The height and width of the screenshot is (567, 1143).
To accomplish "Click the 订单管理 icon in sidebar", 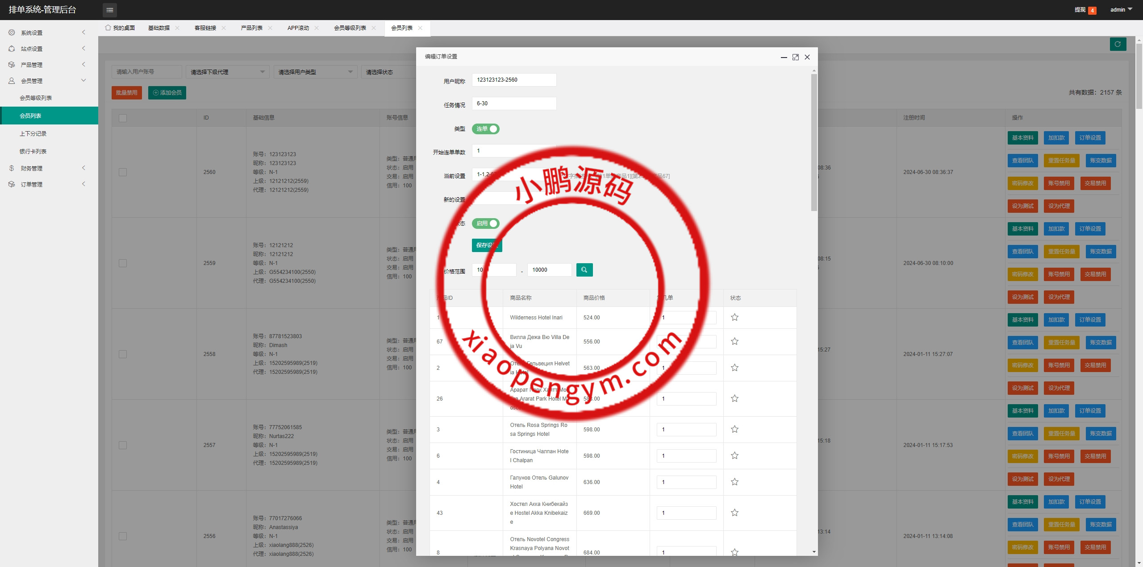I will (x=12, y=184).
